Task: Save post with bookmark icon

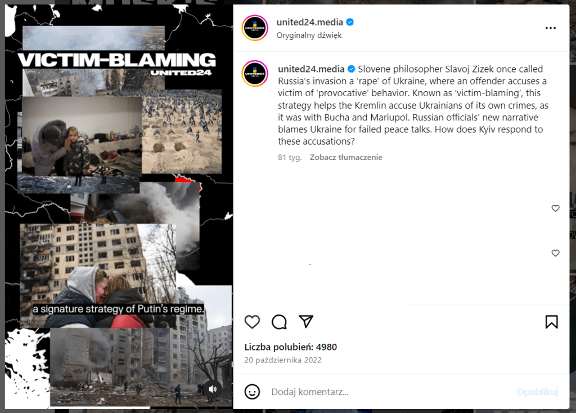Action: coord(551,322)
